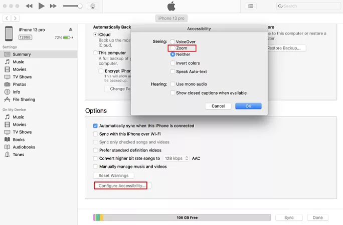Viewport: 343px width, 225px height.
Task: Click the storage capacity bar
Action: (x=182, y=217)
